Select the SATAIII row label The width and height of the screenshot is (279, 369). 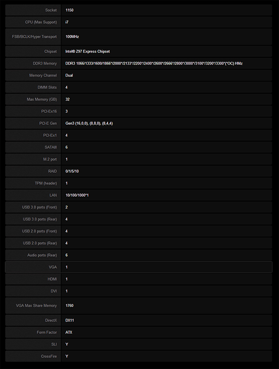(50, 147)
